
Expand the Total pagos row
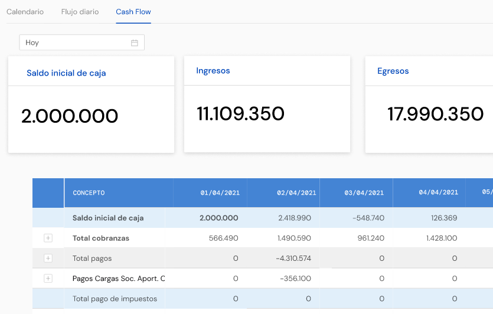[48, 259]
